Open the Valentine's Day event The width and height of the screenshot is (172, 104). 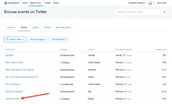pyautogui.click(x=12, y=99)
